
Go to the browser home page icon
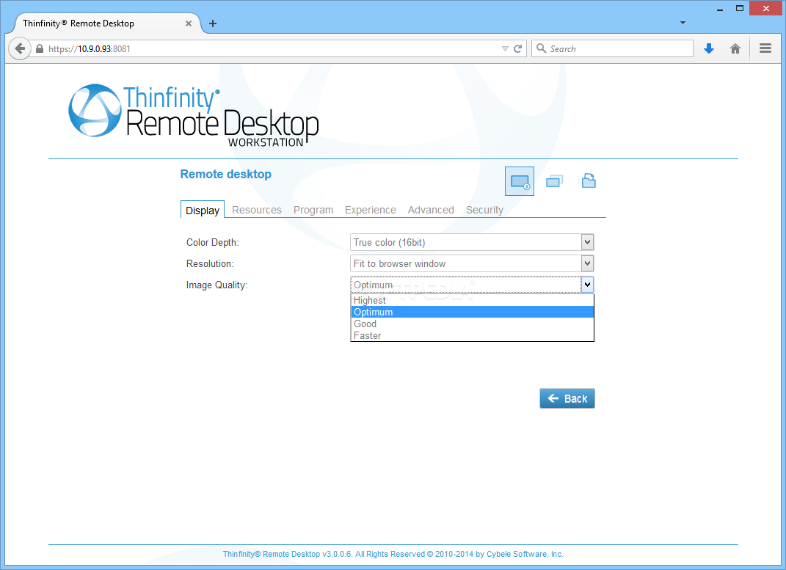point(735,48)
